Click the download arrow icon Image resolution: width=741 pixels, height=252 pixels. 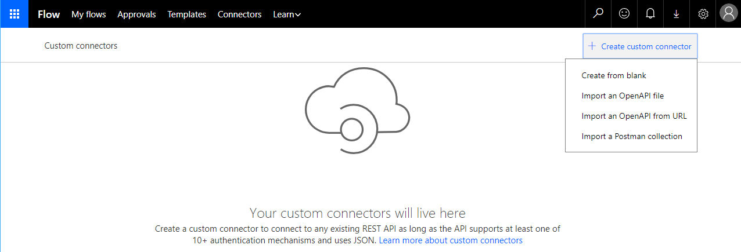(x=677, y=14)
